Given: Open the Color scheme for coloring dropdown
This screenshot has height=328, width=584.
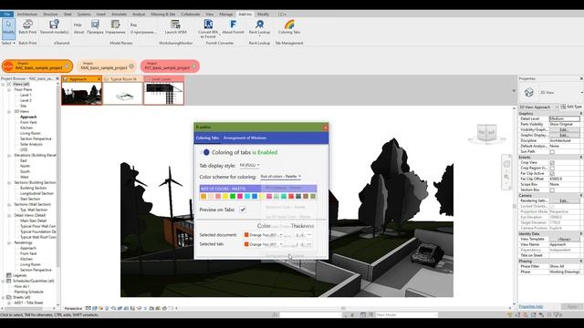Looking at the screenshot, I should [280, 177].
